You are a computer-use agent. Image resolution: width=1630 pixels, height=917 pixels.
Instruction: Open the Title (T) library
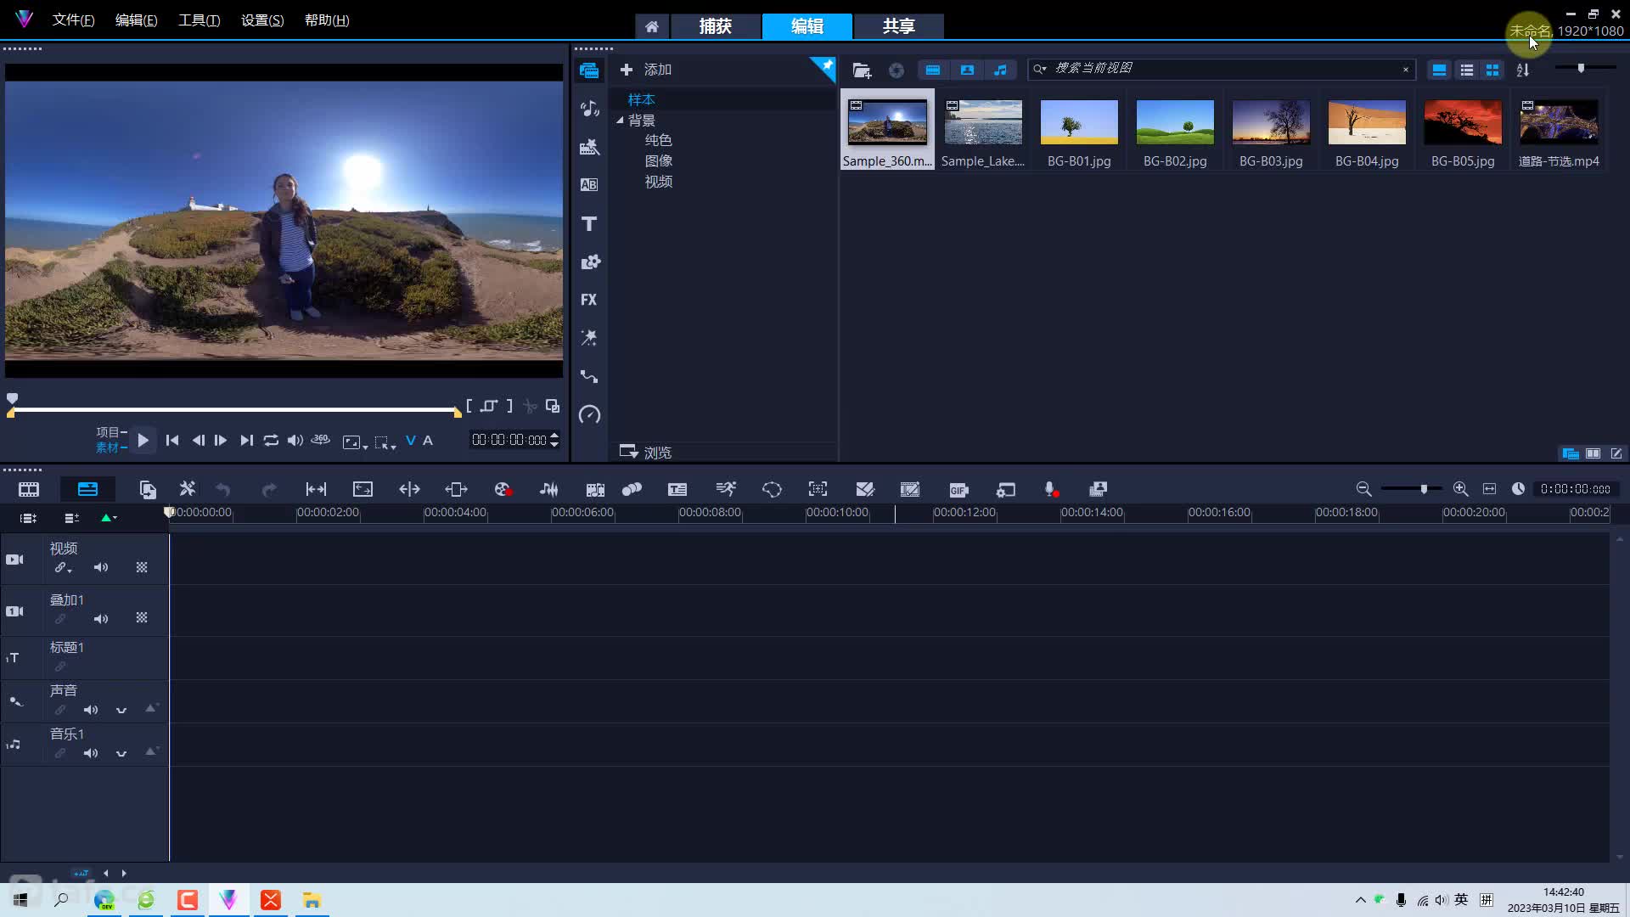589,223
